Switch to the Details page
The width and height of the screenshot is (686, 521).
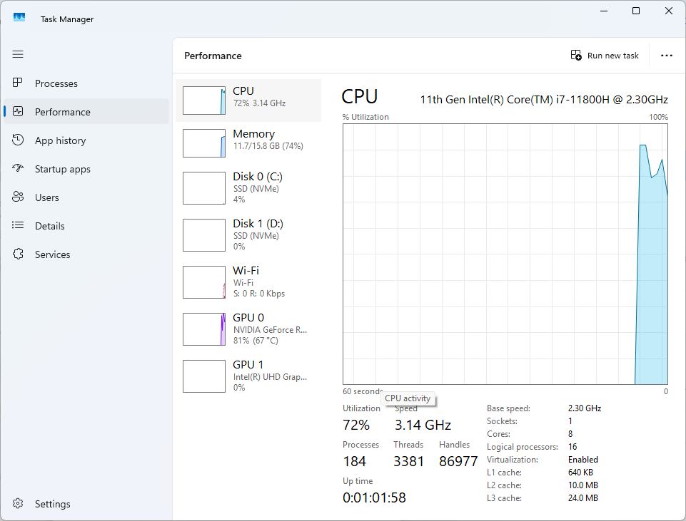(86, 226)
